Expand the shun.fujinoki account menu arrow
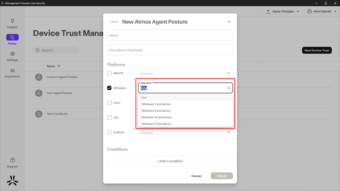 tap(335, 11)
